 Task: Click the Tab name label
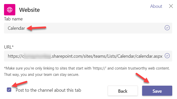13,19
